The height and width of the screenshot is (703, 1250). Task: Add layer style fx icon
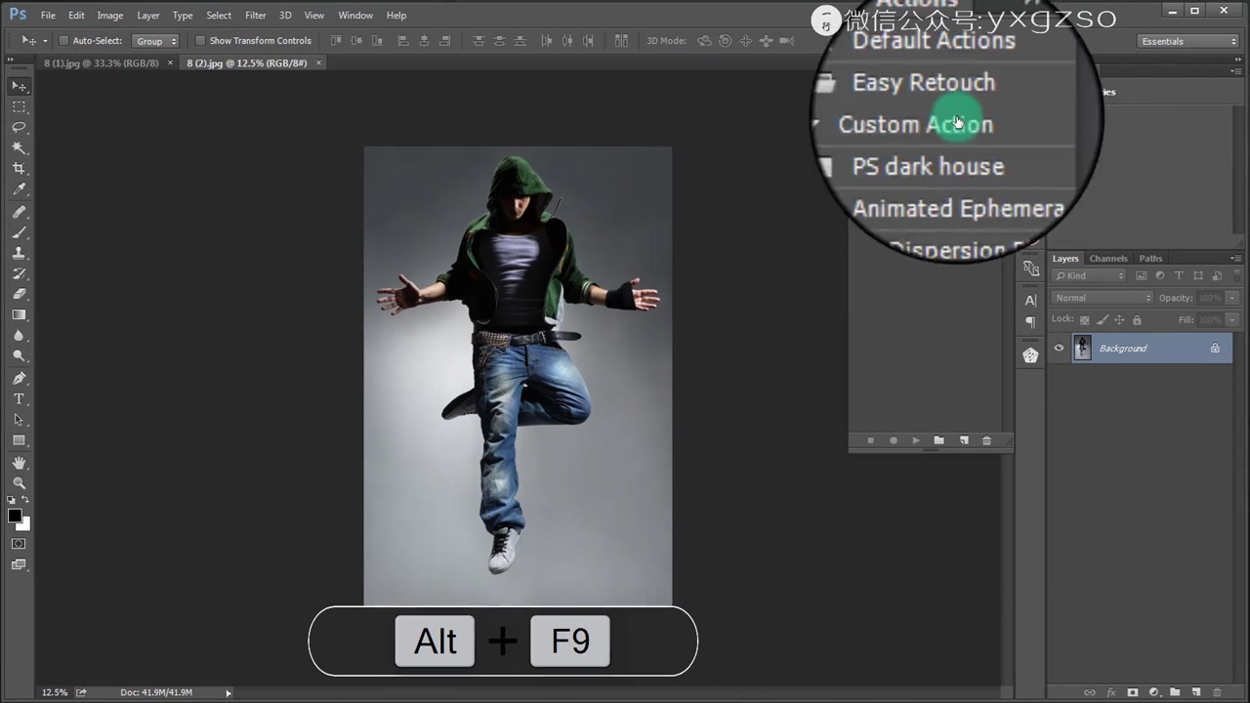click(1111, 692)
